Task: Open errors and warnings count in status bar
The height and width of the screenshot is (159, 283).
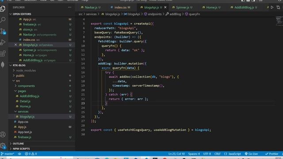Action: point(31,154)
